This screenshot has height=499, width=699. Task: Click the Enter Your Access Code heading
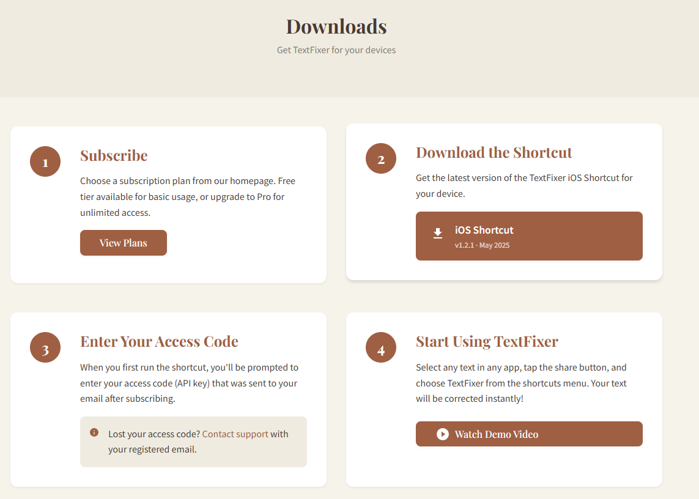[159, 341]
